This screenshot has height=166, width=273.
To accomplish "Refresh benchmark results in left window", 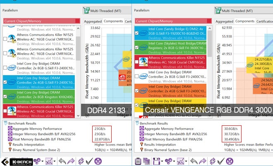I will pos(81,161).
